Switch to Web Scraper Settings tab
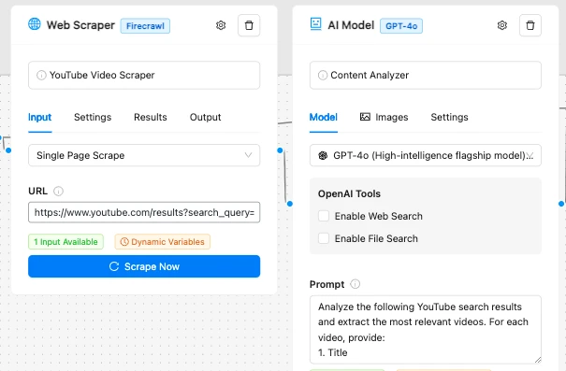This screenshot has width=566, height=371. coord(93,117)
